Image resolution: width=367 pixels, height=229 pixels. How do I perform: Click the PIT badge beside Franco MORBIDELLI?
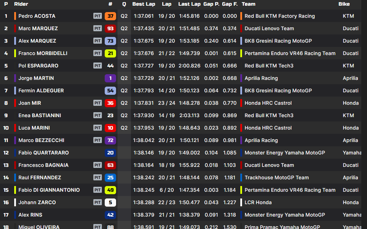coord(98,53)
